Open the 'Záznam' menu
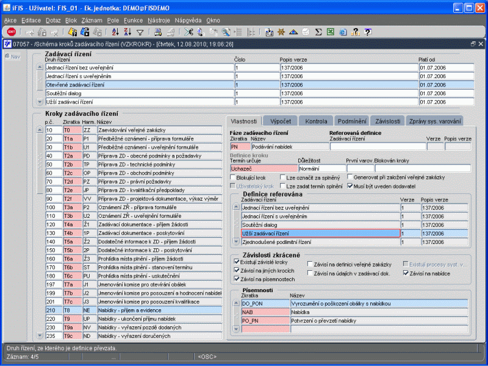The width and height of the screenshot is (488, 366). click(91, 20)
